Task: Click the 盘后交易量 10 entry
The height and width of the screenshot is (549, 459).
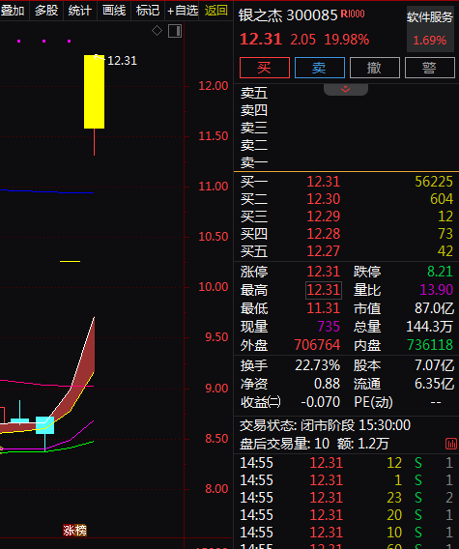Action: point(284,444)
